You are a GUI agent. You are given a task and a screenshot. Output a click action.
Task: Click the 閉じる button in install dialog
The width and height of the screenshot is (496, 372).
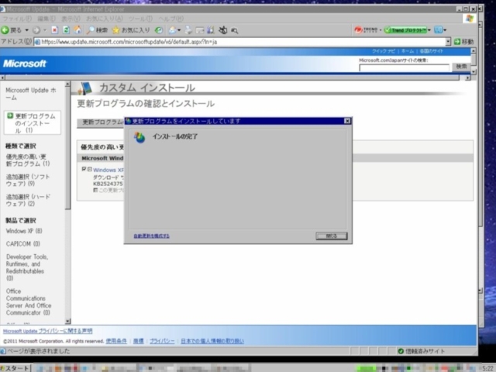332,236
